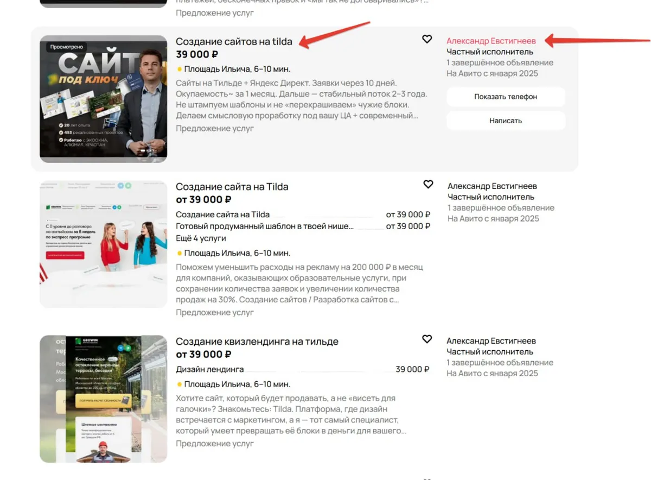Open the 'Создание сайта на Tilda' listing title
Screen dimensions: 651x480
pyautogui.click(x=232, y=187)
